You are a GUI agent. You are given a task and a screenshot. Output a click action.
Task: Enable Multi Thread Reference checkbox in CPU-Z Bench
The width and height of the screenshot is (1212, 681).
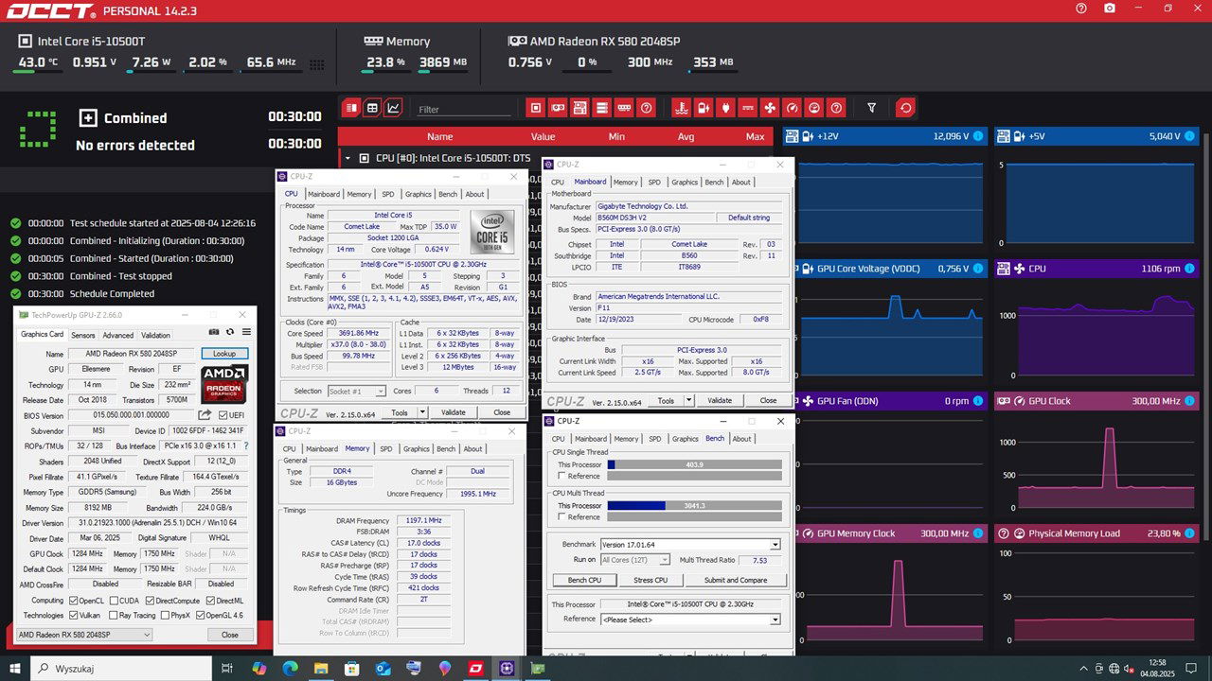click(x=561, y=516)
